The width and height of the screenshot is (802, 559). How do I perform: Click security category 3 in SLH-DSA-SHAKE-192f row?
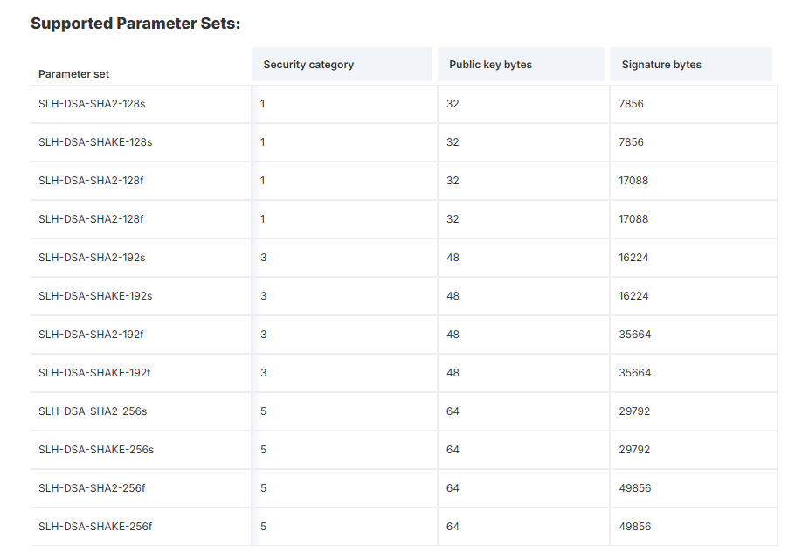coord(264,372)
